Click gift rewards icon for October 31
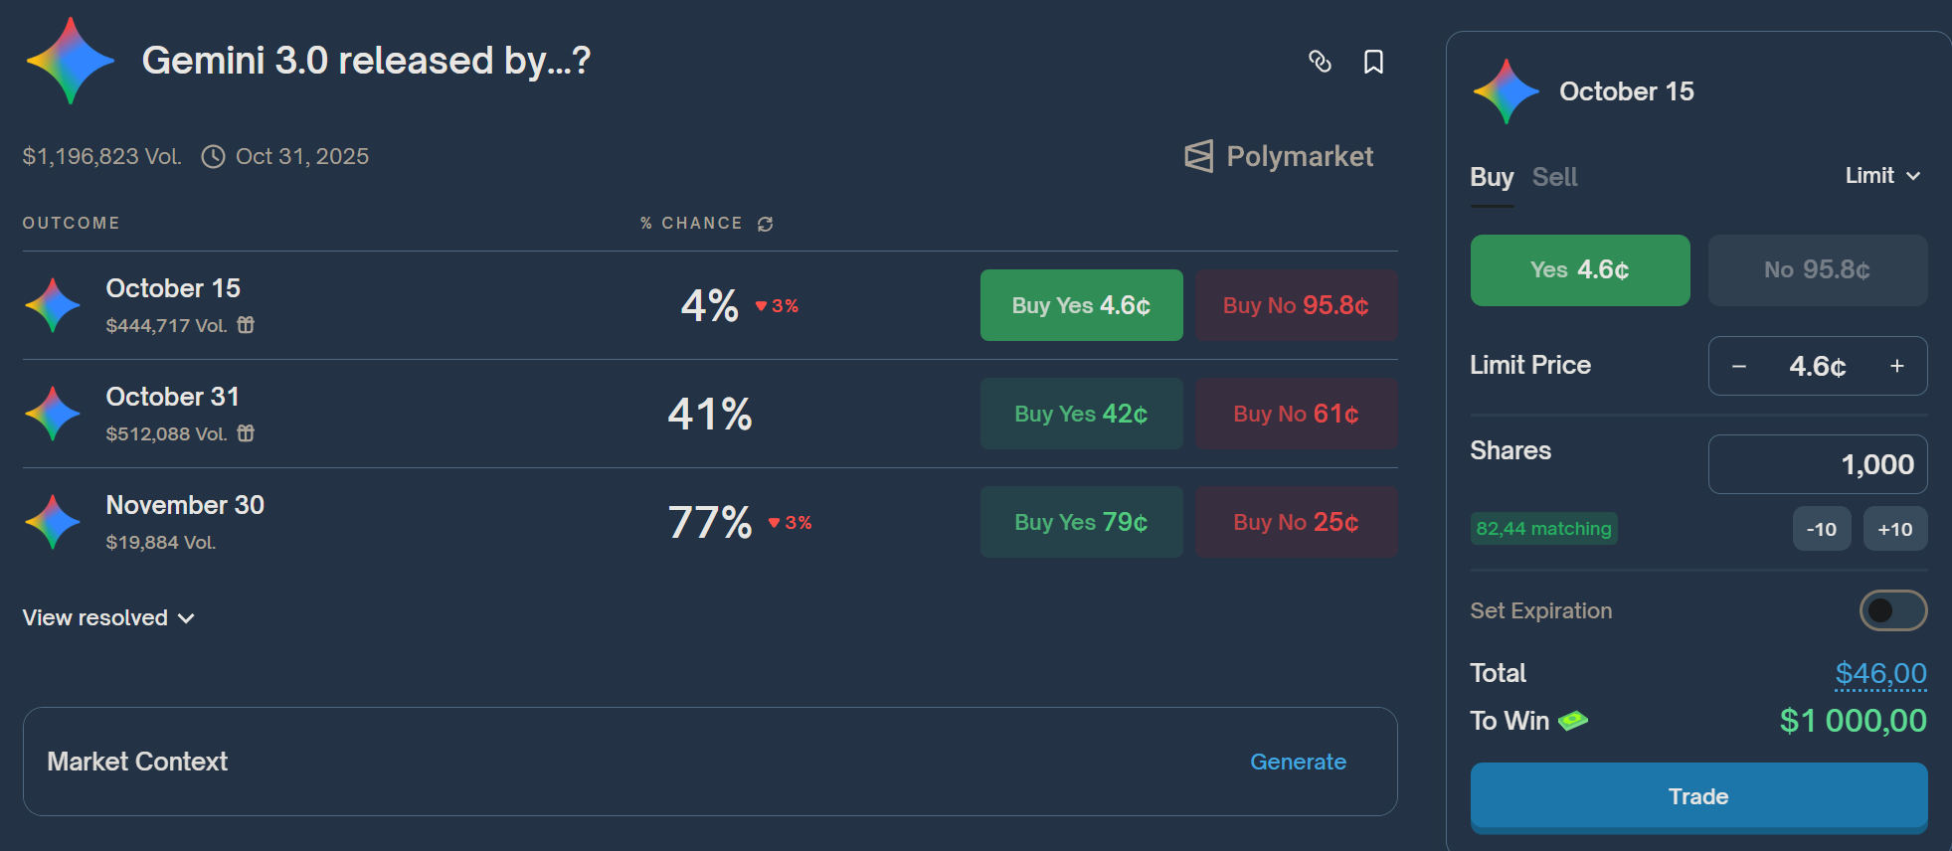The width and height of the screenshot is (1952, 851). [246, 433]
